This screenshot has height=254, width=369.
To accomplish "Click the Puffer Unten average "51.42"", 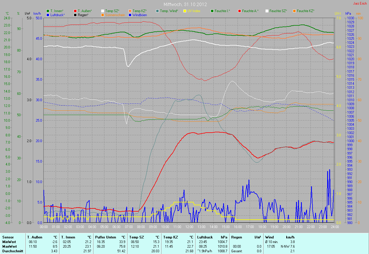I will [x=121, y=251].
